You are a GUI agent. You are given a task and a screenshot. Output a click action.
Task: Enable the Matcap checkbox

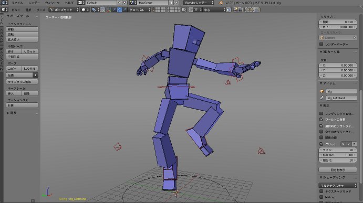click(321, 197)
